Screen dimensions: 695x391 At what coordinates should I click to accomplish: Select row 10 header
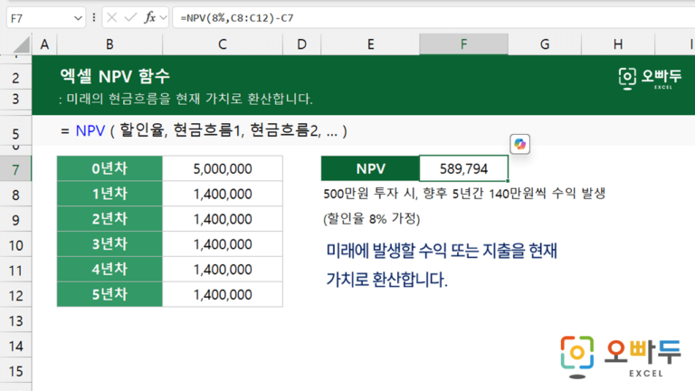point(15,245)
